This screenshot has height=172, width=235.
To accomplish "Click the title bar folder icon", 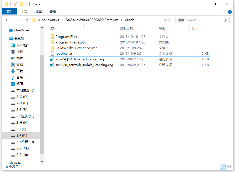I will coord(6,4).
